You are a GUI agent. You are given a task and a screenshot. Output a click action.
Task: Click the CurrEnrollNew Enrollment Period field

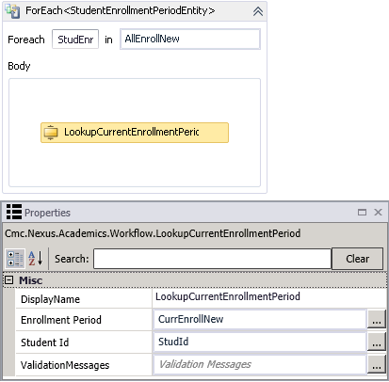coord(260,319)
